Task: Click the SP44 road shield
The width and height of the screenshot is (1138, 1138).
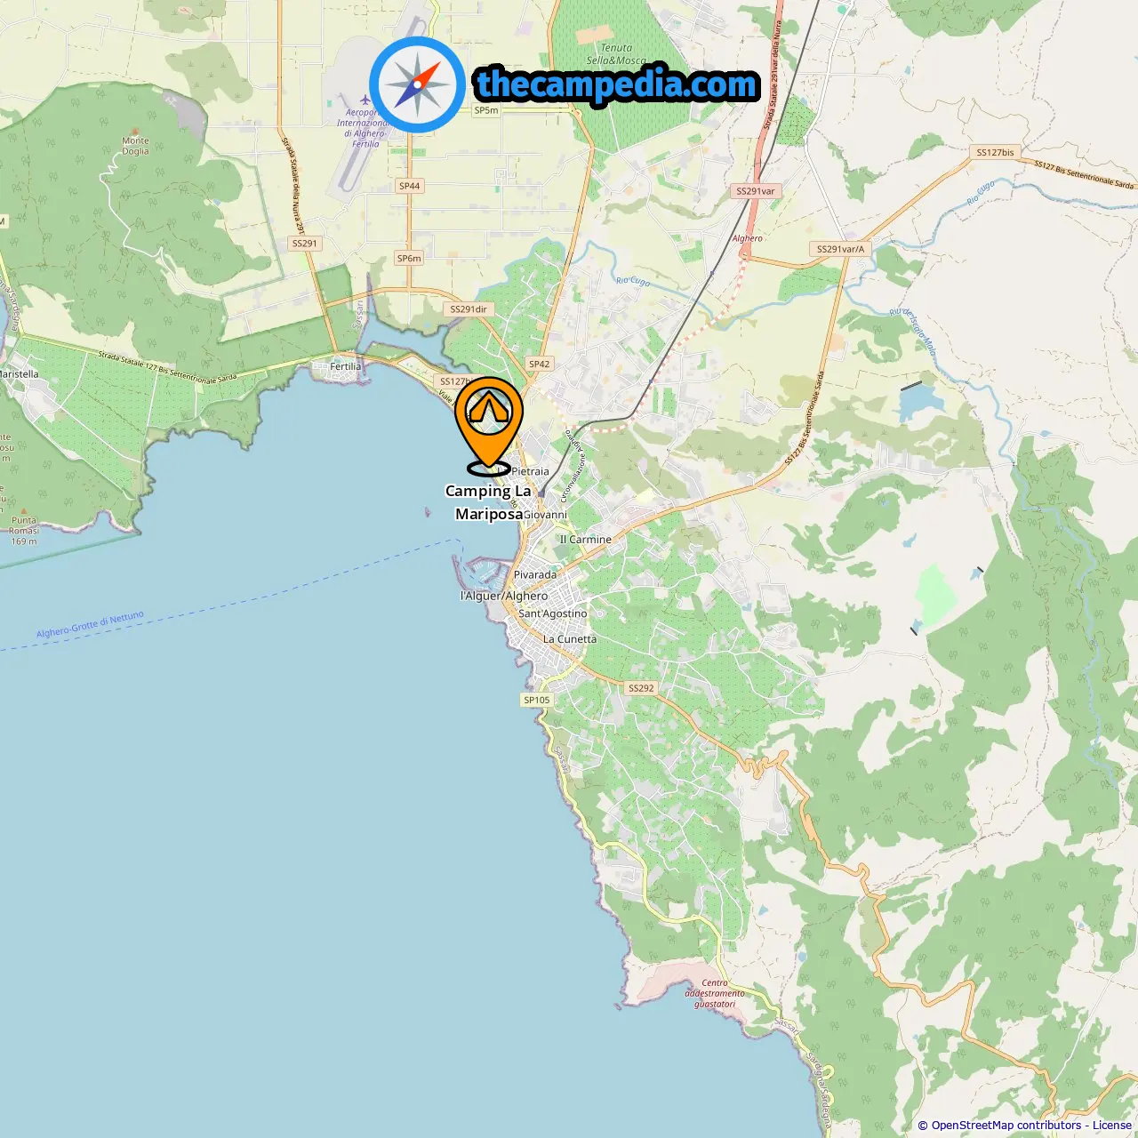Action: [x=409, y=186]
